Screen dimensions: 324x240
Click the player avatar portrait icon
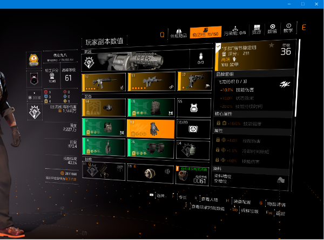click(34, 60)
